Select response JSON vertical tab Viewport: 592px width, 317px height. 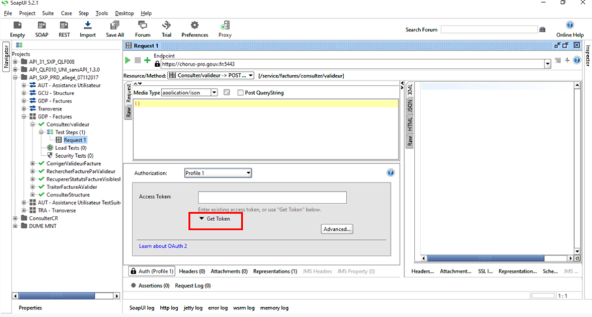[410, 106]
